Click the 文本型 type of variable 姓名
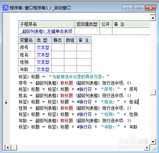Viewport: 159px width, 153px height. point(43,55)
